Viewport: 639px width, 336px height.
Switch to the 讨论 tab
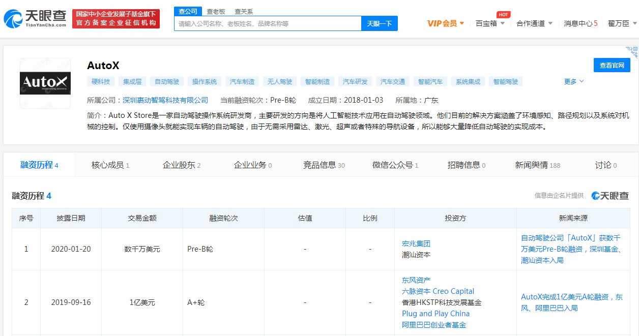click(606, 165)
